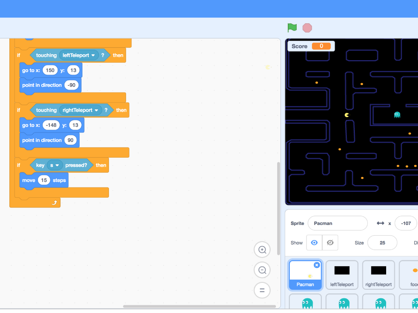The image size is (418, 313).
Task: Click the 'key s pressed?' condition block
Action: tap(61, 165)
